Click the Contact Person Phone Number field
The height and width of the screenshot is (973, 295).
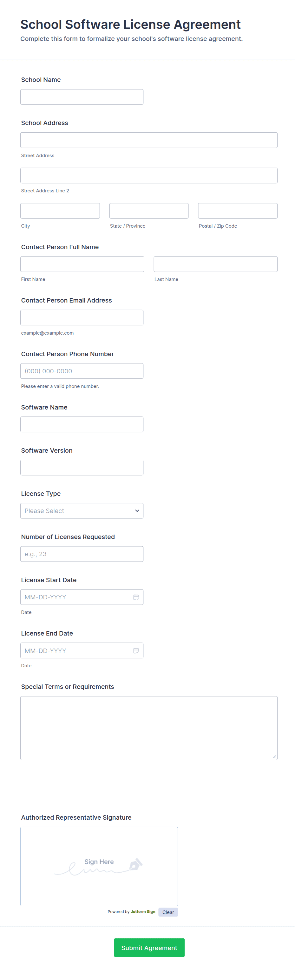point(82,371)
